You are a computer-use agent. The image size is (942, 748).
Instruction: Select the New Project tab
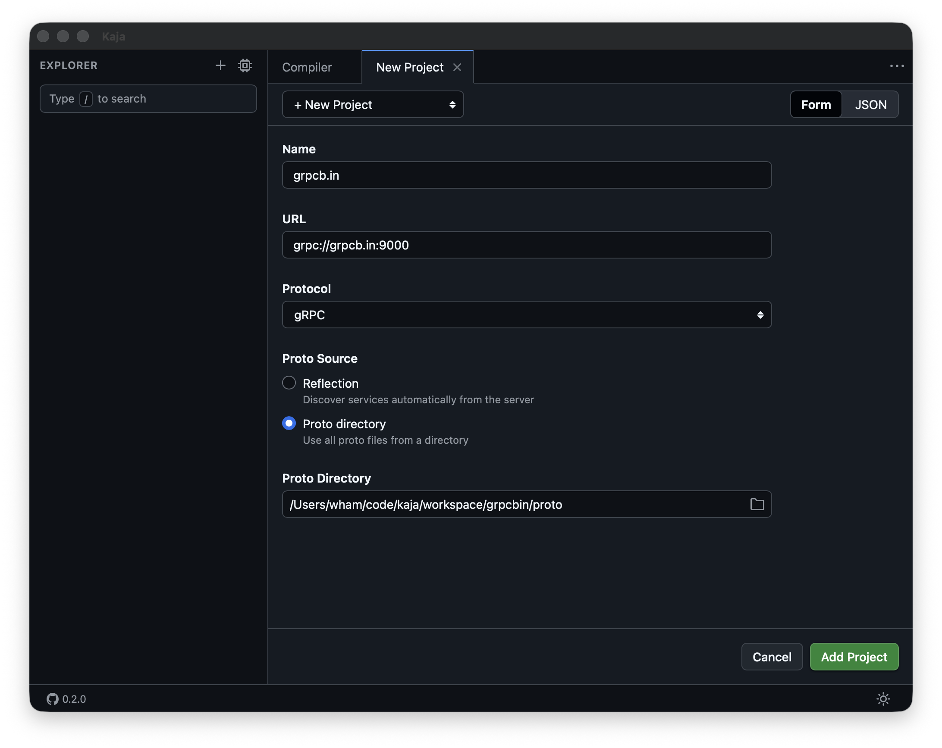[409, 67]
